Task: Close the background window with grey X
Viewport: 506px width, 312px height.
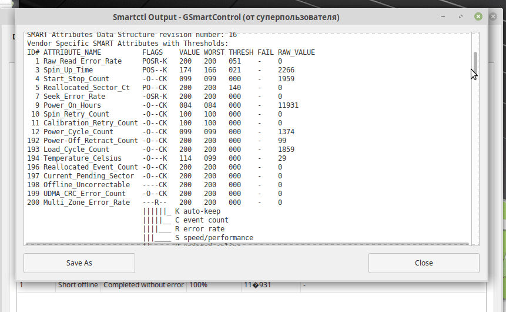Action: 492,16
